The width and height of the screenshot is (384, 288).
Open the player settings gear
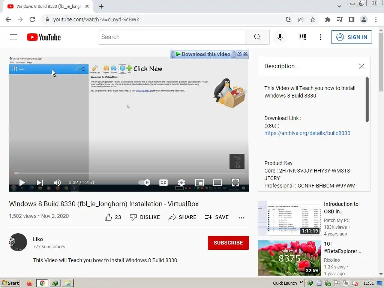(x=181, y=183)
